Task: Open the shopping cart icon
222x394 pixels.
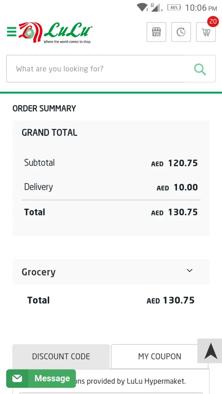Action: [206, 32]
